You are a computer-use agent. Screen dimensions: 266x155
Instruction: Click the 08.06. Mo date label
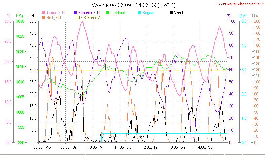tap(42, 147)
